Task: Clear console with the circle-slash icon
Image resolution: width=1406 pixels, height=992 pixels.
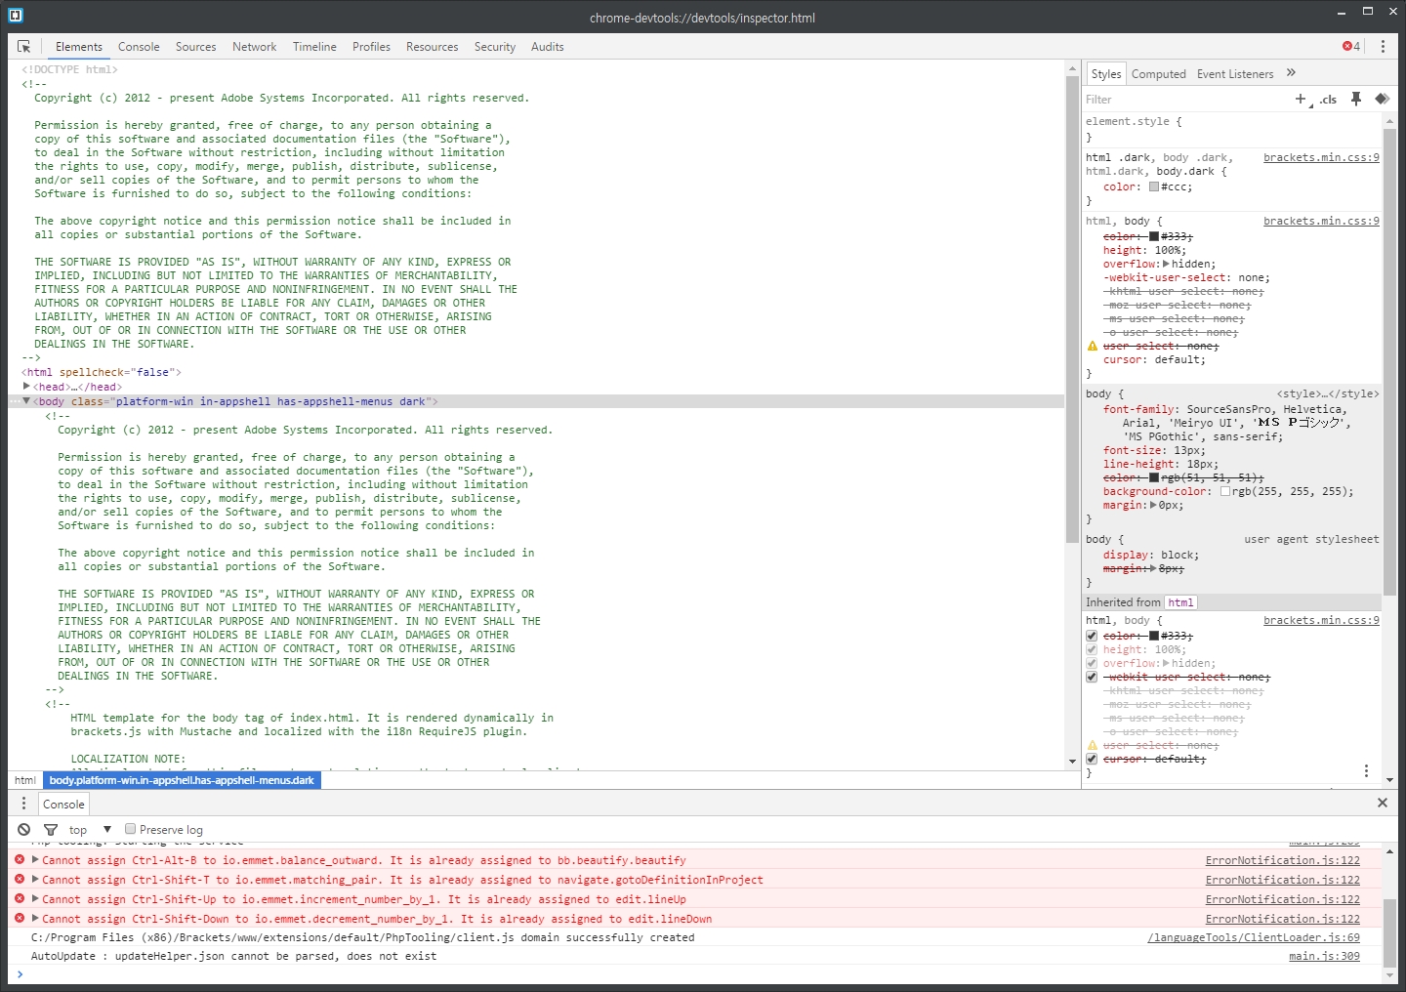Action: [x=24, y=830]
